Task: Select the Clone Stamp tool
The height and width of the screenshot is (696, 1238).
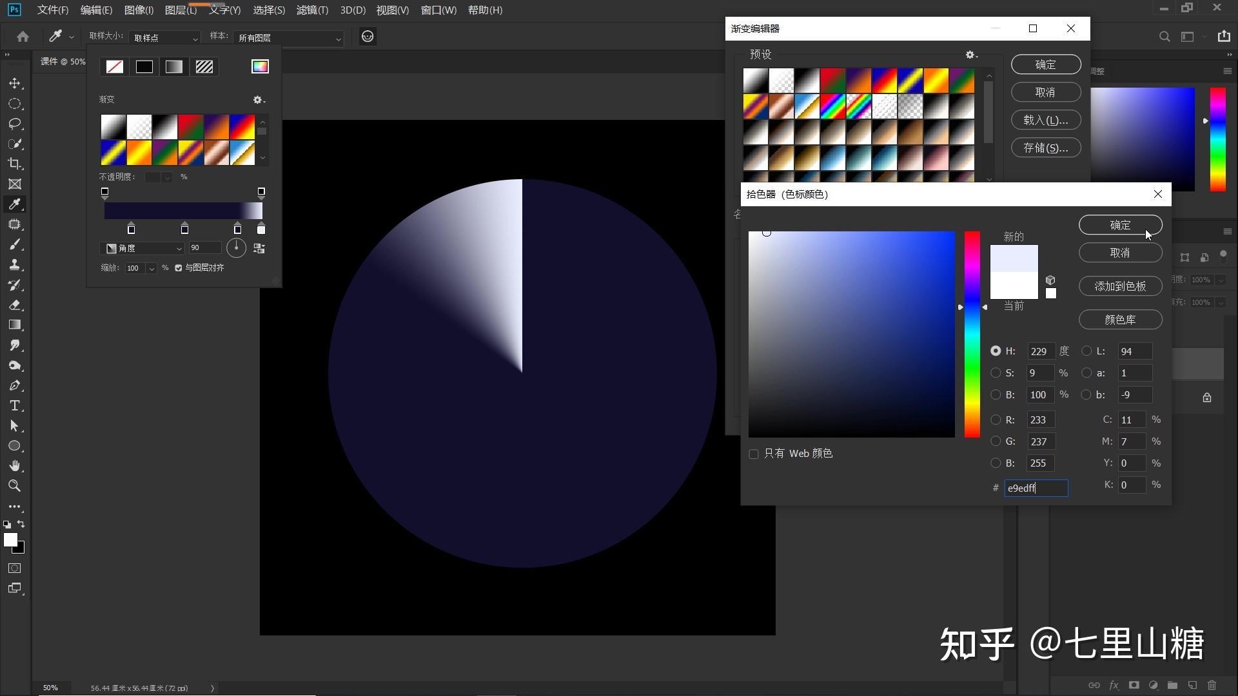Action: [x=14, y=265]
